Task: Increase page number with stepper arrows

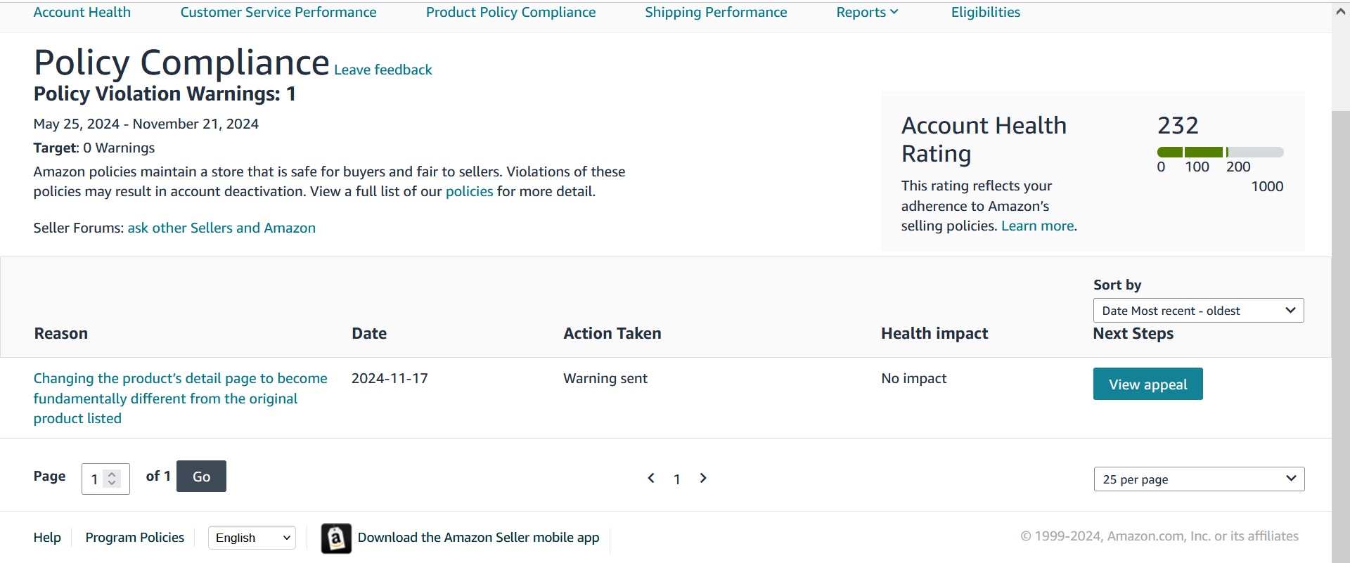Action: 112,474
